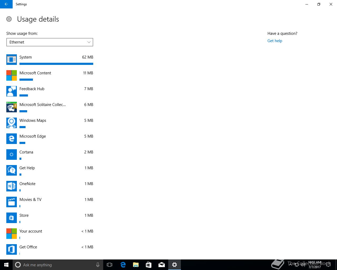Click the Movies & TV icon

[x=12, y=202]
